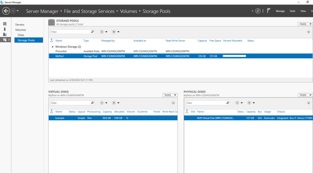Click Layout column header in Virtual Disks
313x173 pixels.
coord(81,112)
